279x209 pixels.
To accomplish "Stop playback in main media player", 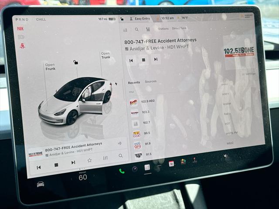I will (143, 60).
